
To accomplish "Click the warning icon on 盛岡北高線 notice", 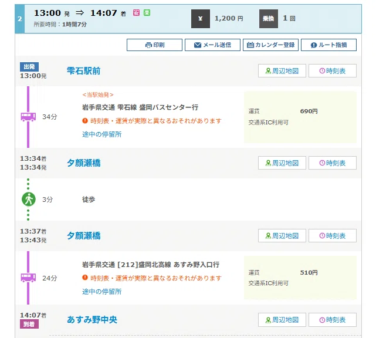I will coord(85,278).
